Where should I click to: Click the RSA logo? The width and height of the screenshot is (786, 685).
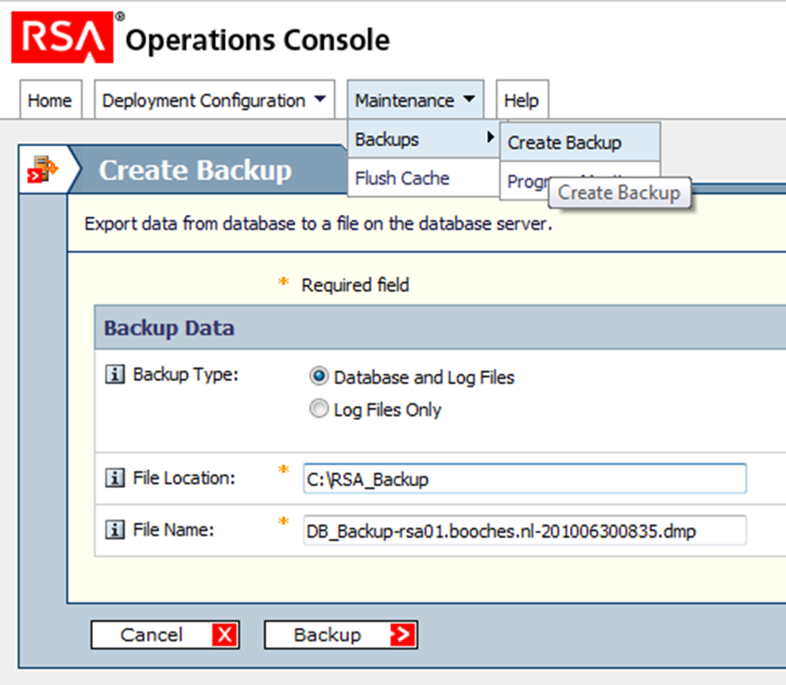[x=62, y=37]
